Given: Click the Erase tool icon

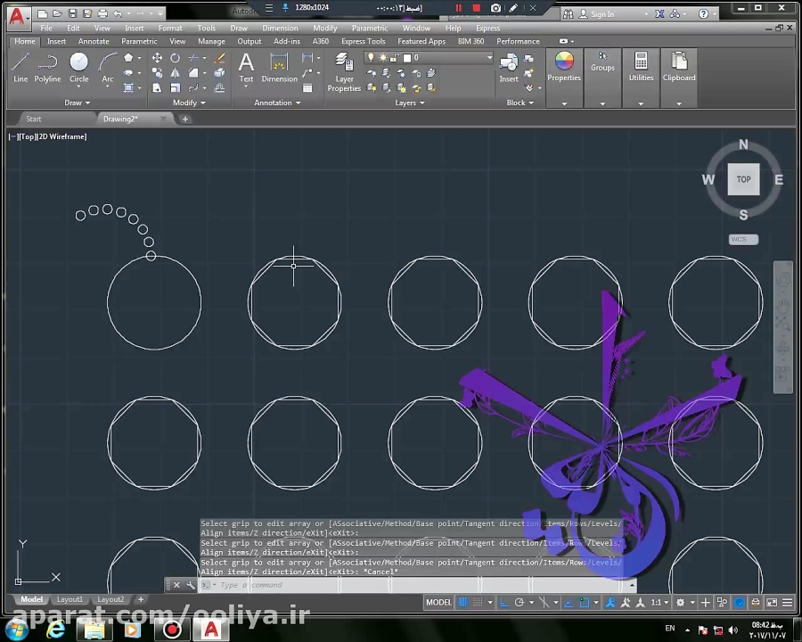Looking at the screenshot, I should 220,58.
